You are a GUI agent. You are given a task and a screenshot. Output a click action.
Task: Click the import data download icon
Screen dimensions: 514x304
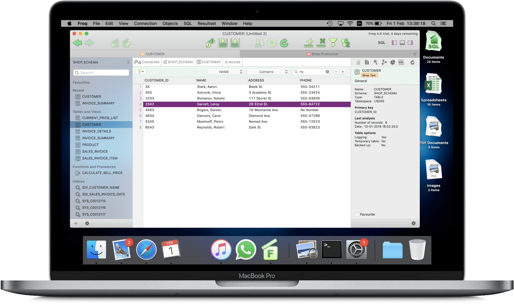click(223, 43)
